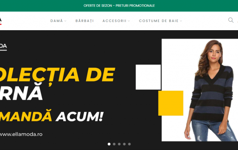Go to the fourth carousel slide dot
238x150 pixels.
pos(124,144)
